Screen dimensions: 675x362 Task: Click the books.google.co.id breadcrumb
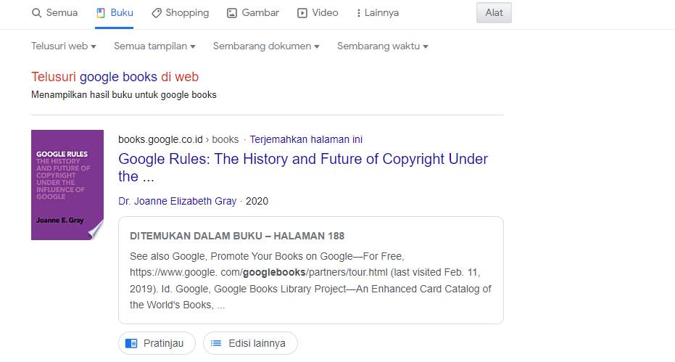[x=178, y=139]
